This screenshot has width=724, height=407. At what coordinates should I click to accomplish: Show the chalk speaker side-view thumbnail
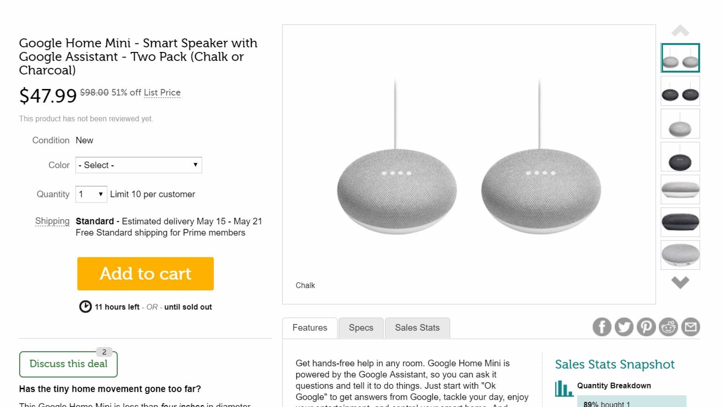click(680, 190)
